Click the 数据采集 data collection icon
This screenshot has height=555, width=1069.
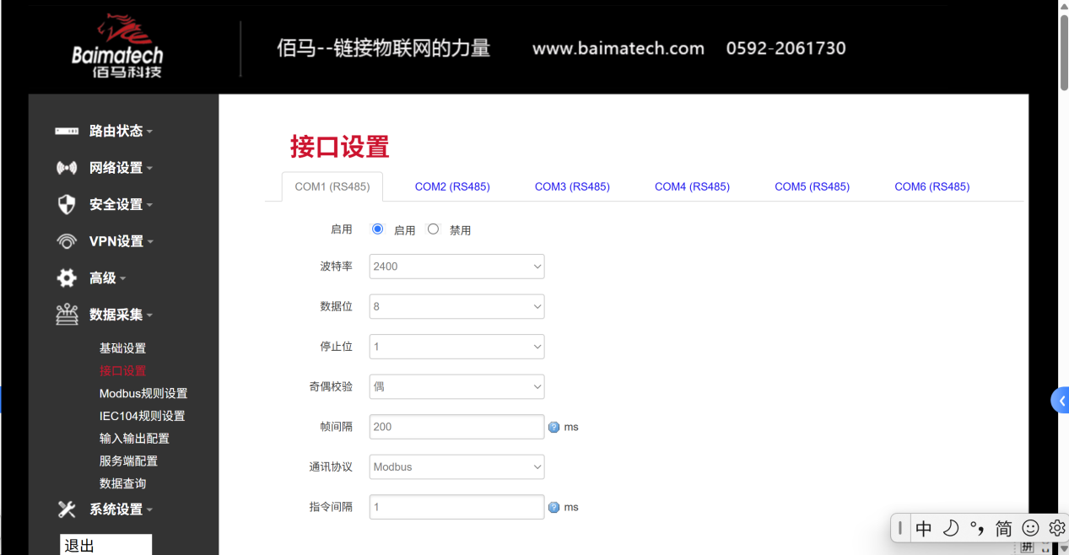66,315
